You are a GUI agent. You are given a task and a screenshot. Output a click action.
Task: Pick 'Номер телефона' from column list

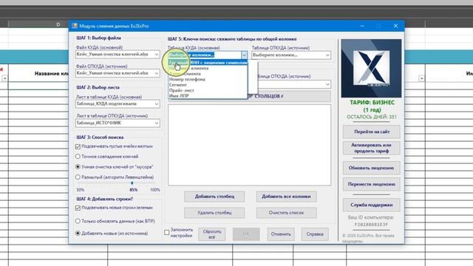(x=208, y=79)
